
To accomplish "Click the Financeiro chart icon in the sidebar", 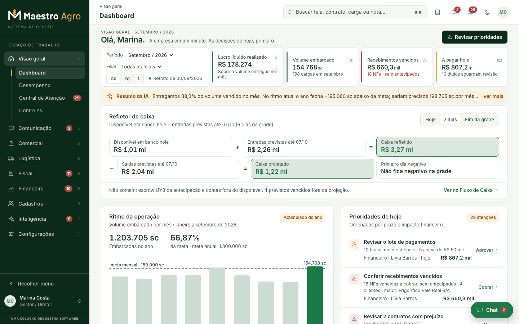I will point(11,189).
